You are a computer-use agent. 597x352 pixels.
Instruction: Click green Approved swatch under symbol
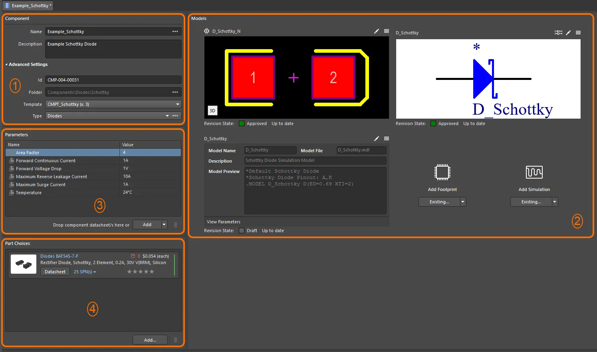pyautogui.click(x=433, y=123)
